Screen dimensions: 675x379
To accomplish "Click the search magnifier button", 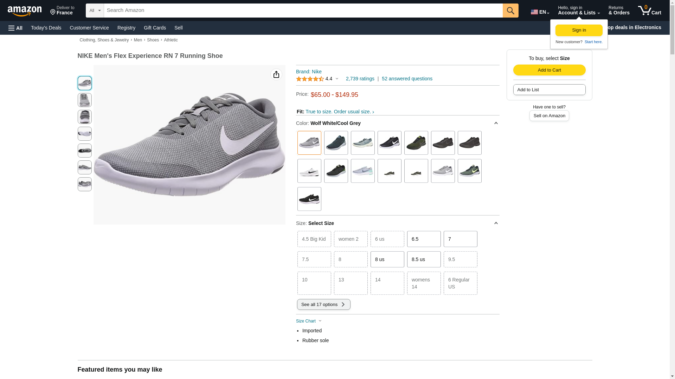I will click(510, 11).
